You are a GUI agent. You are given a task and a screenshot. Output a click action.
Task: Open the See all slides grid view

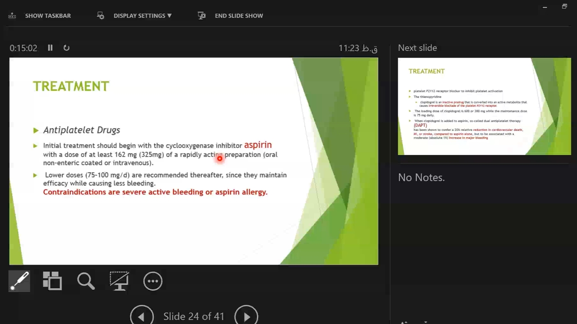[x=52, y=281]
